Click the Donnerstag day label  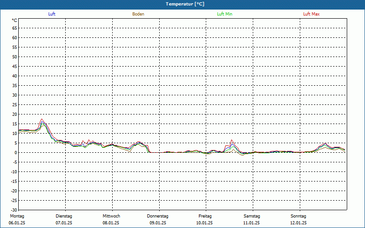[x=157, y=216]
